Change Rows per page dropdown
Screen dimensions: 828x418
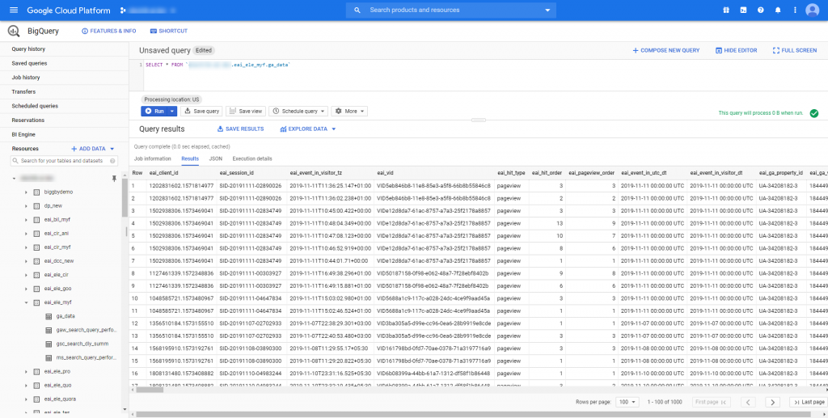pos(627,402)
